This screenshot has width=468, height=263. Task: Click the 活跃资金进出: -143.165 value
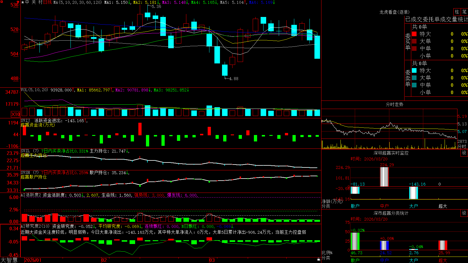59,120
